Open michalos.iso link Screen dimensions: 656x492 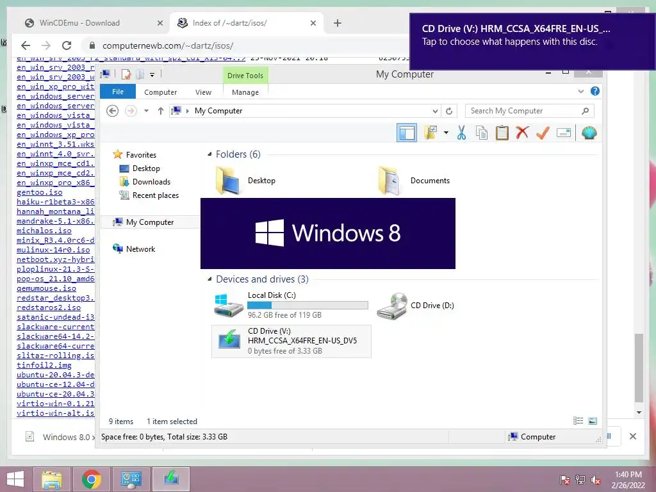coord(44,231)
